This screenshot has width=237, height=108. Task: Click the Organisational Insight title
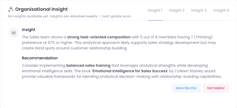(41, 9)
